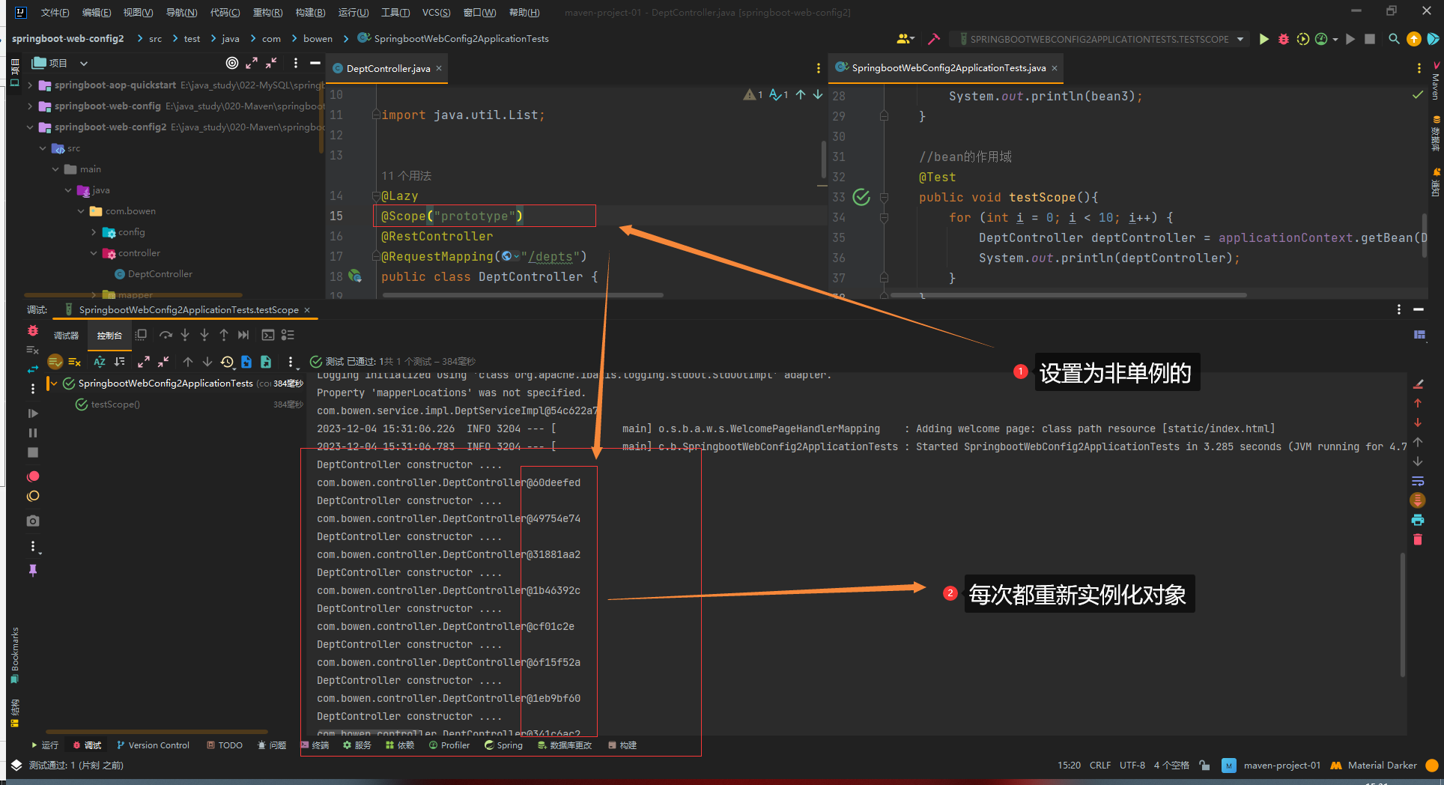Stop the running process via the top toolbar square
This screenshot has height=785, width=1444.
click(x=1370, y=39)
